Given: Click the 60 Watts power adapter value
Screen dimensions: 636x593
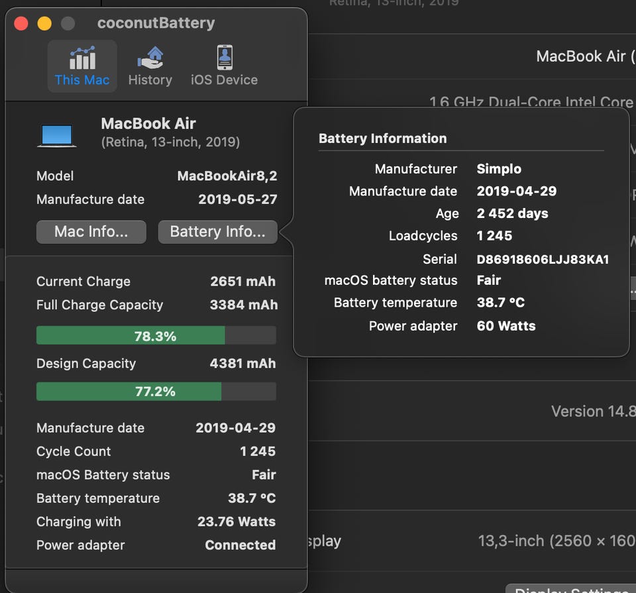Looking at the screenshot, I should [506, 326].
